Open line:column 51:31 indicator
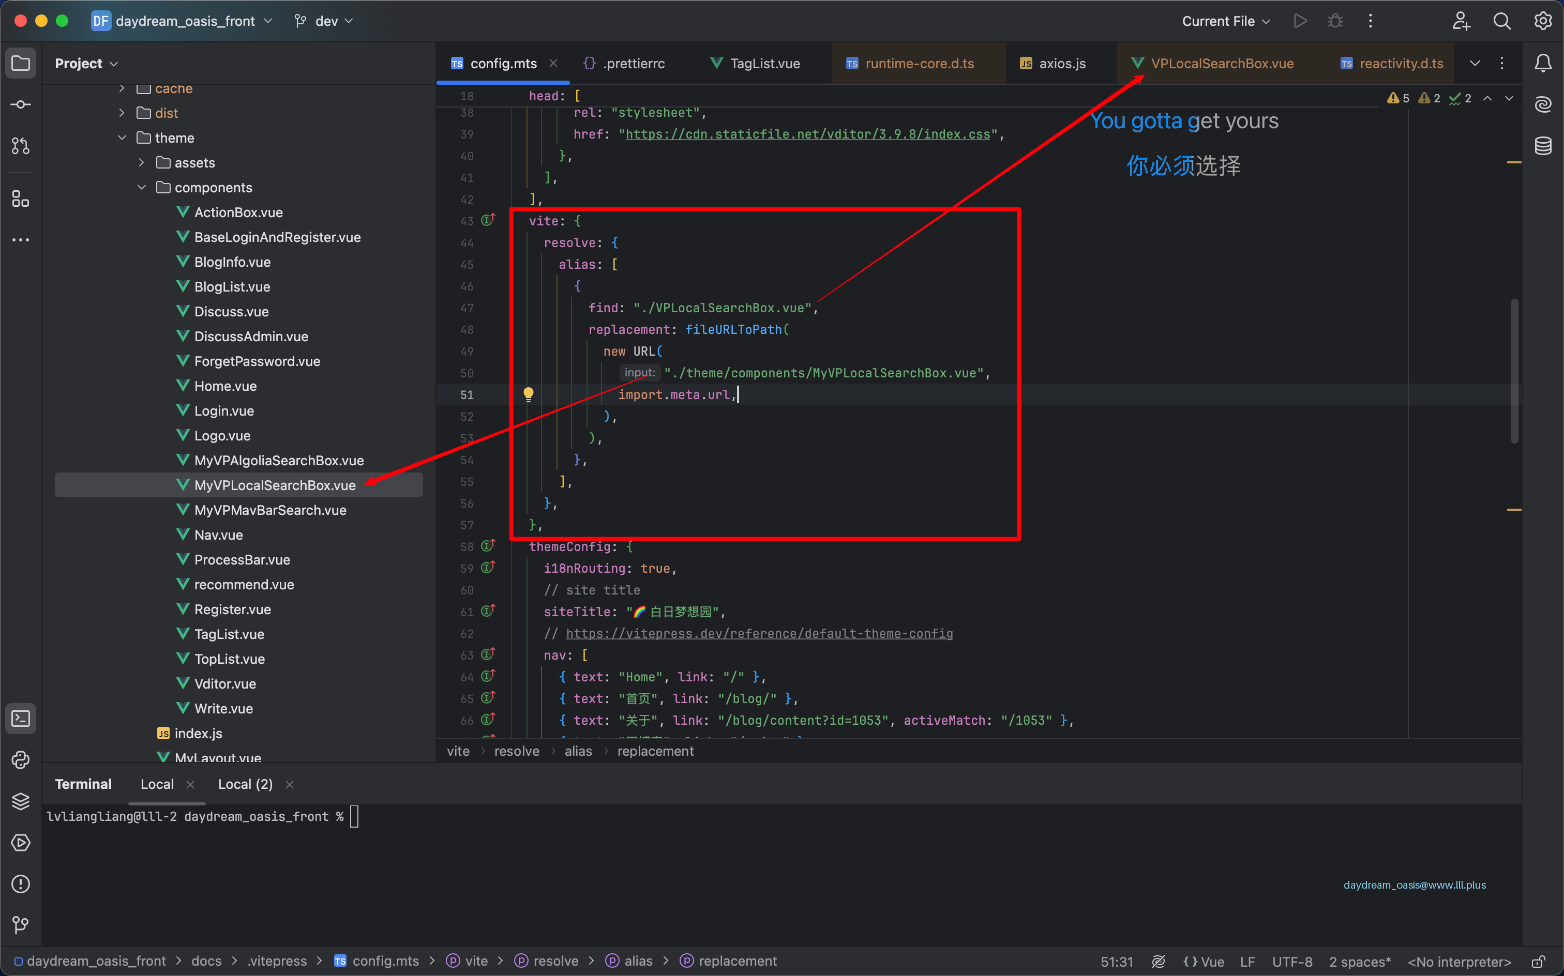The height and width of the screenshot is (976, 1564). point(1117,961)
